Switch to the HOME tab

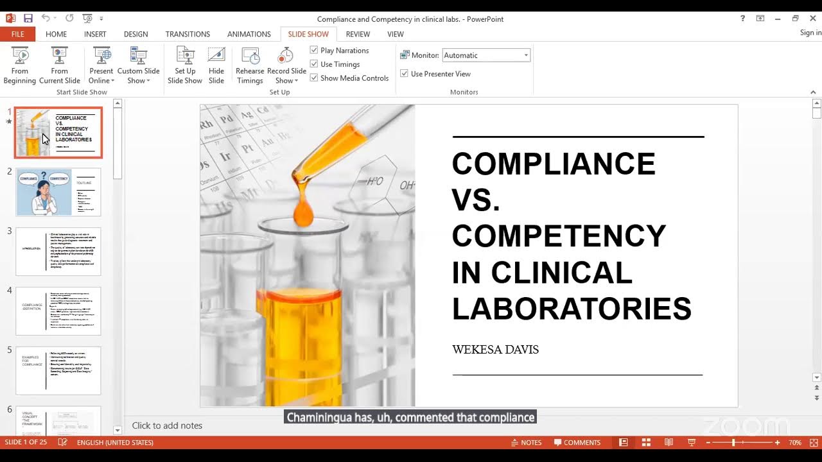56,34
